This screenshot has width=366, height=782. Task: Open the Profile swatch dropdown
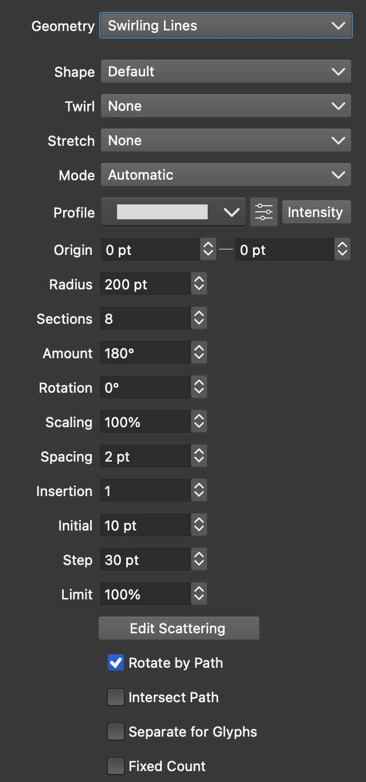click(x=173, y=212)
